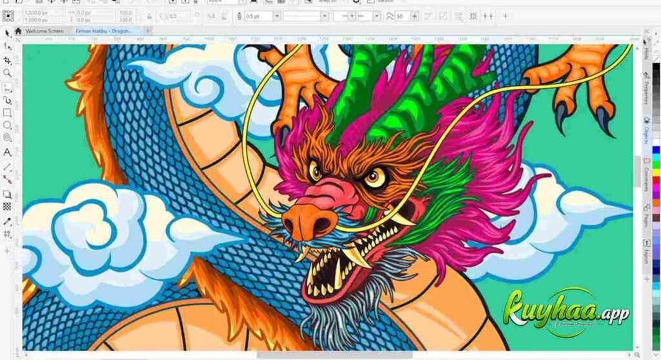Select the Text tool
Screen dimensions: 661x360
coord(7,152)
